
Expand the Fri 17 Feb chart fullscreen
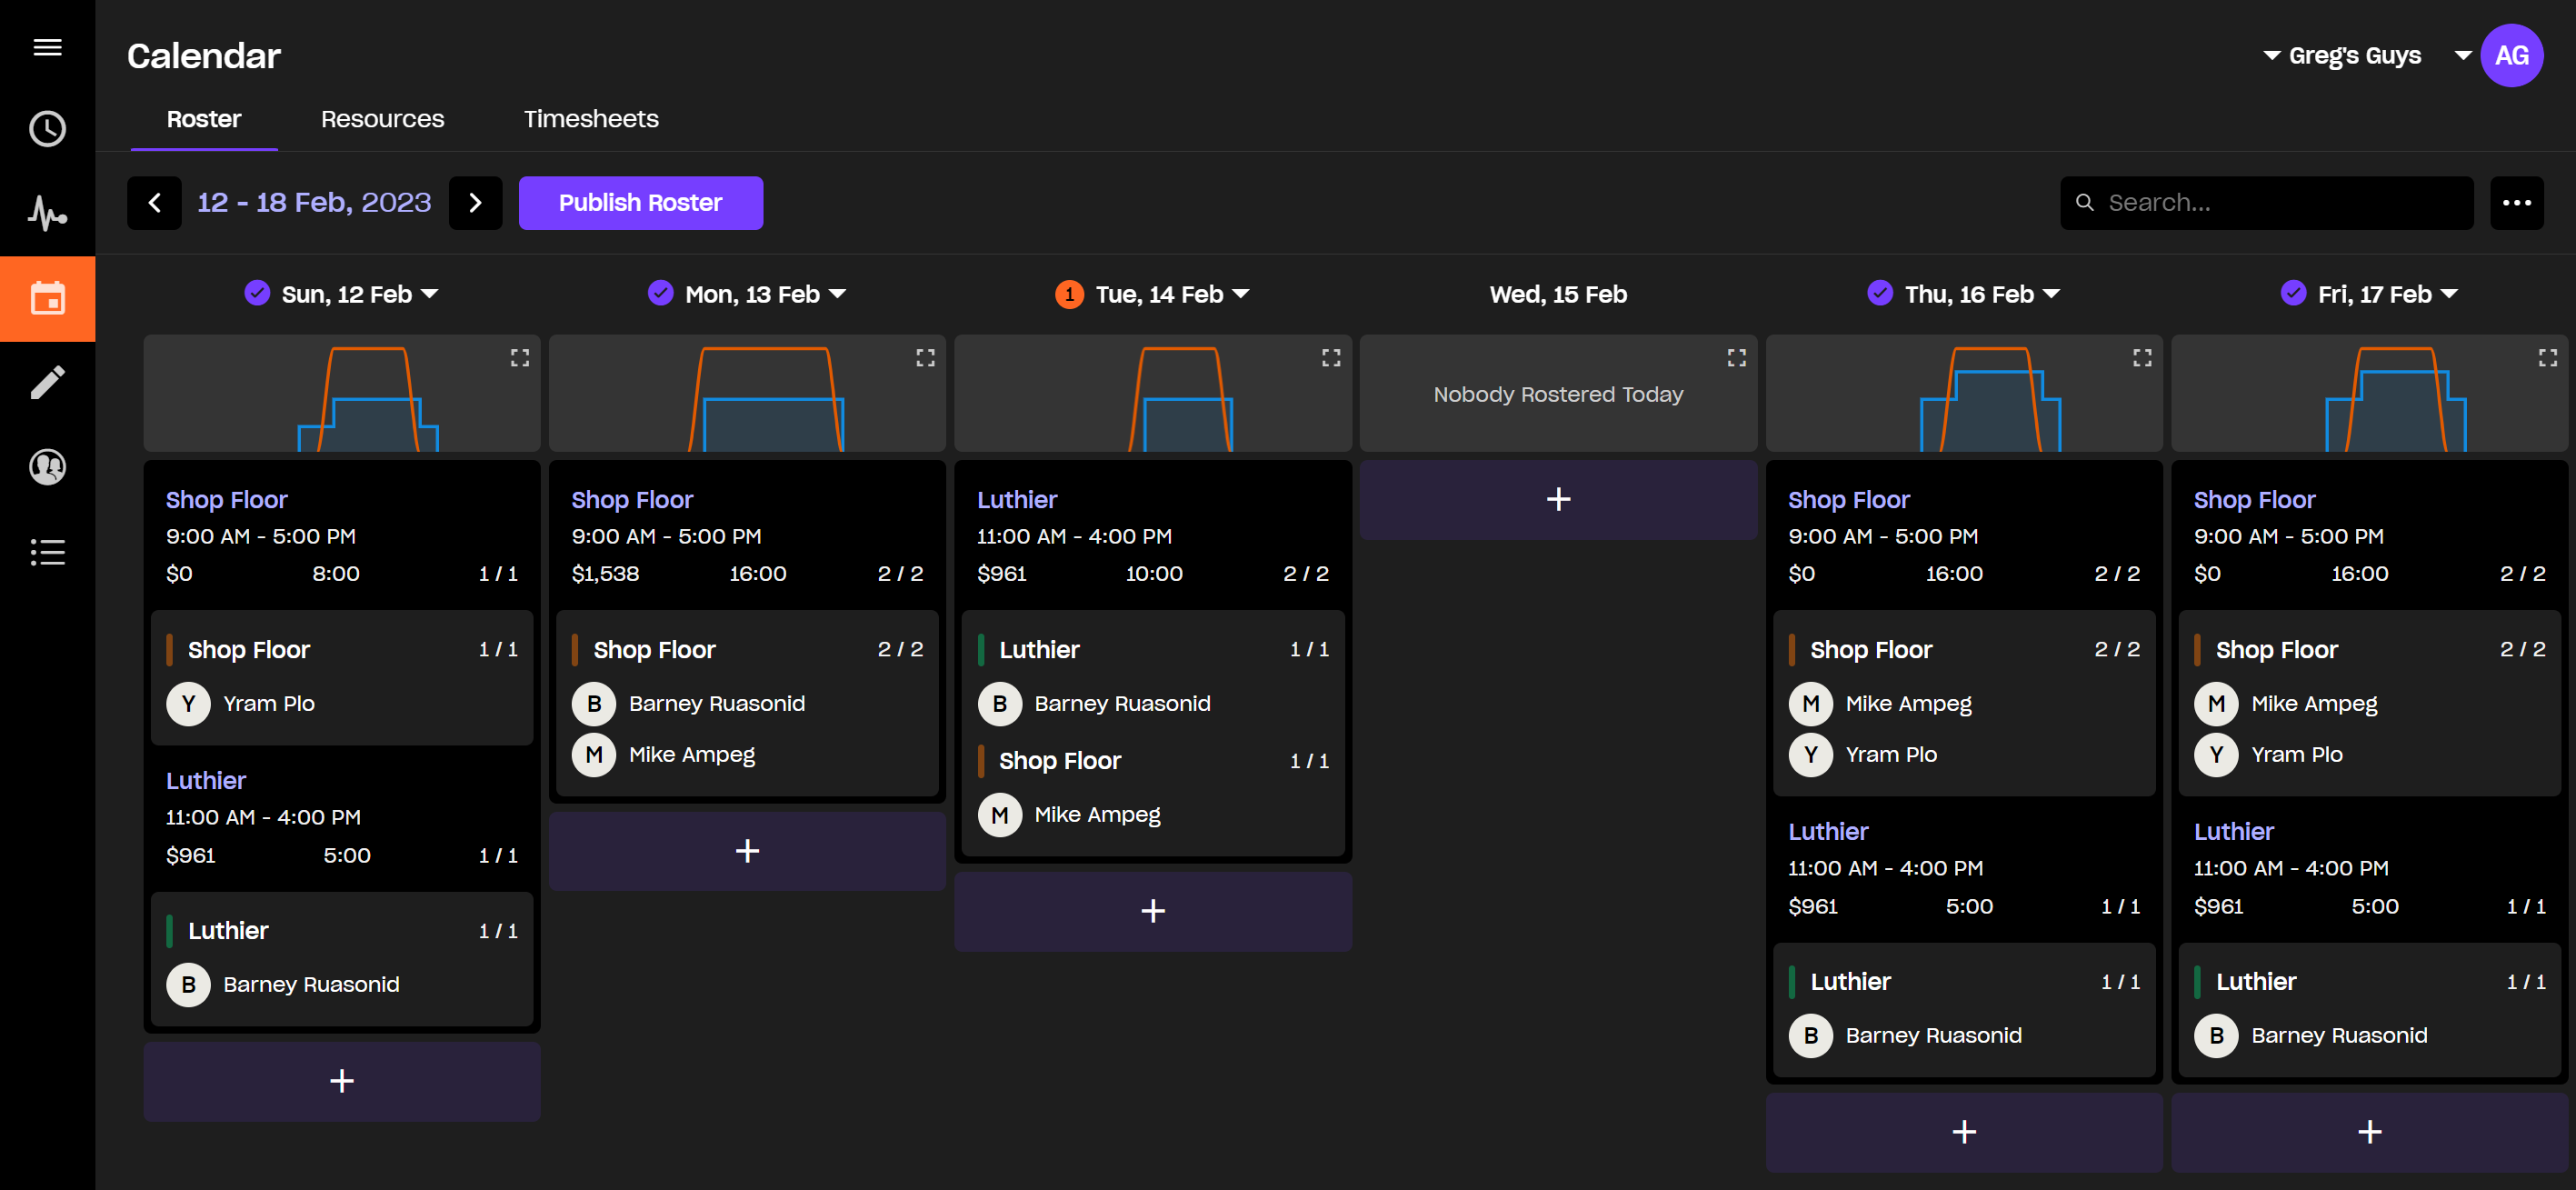click(x=2547, y=358)
